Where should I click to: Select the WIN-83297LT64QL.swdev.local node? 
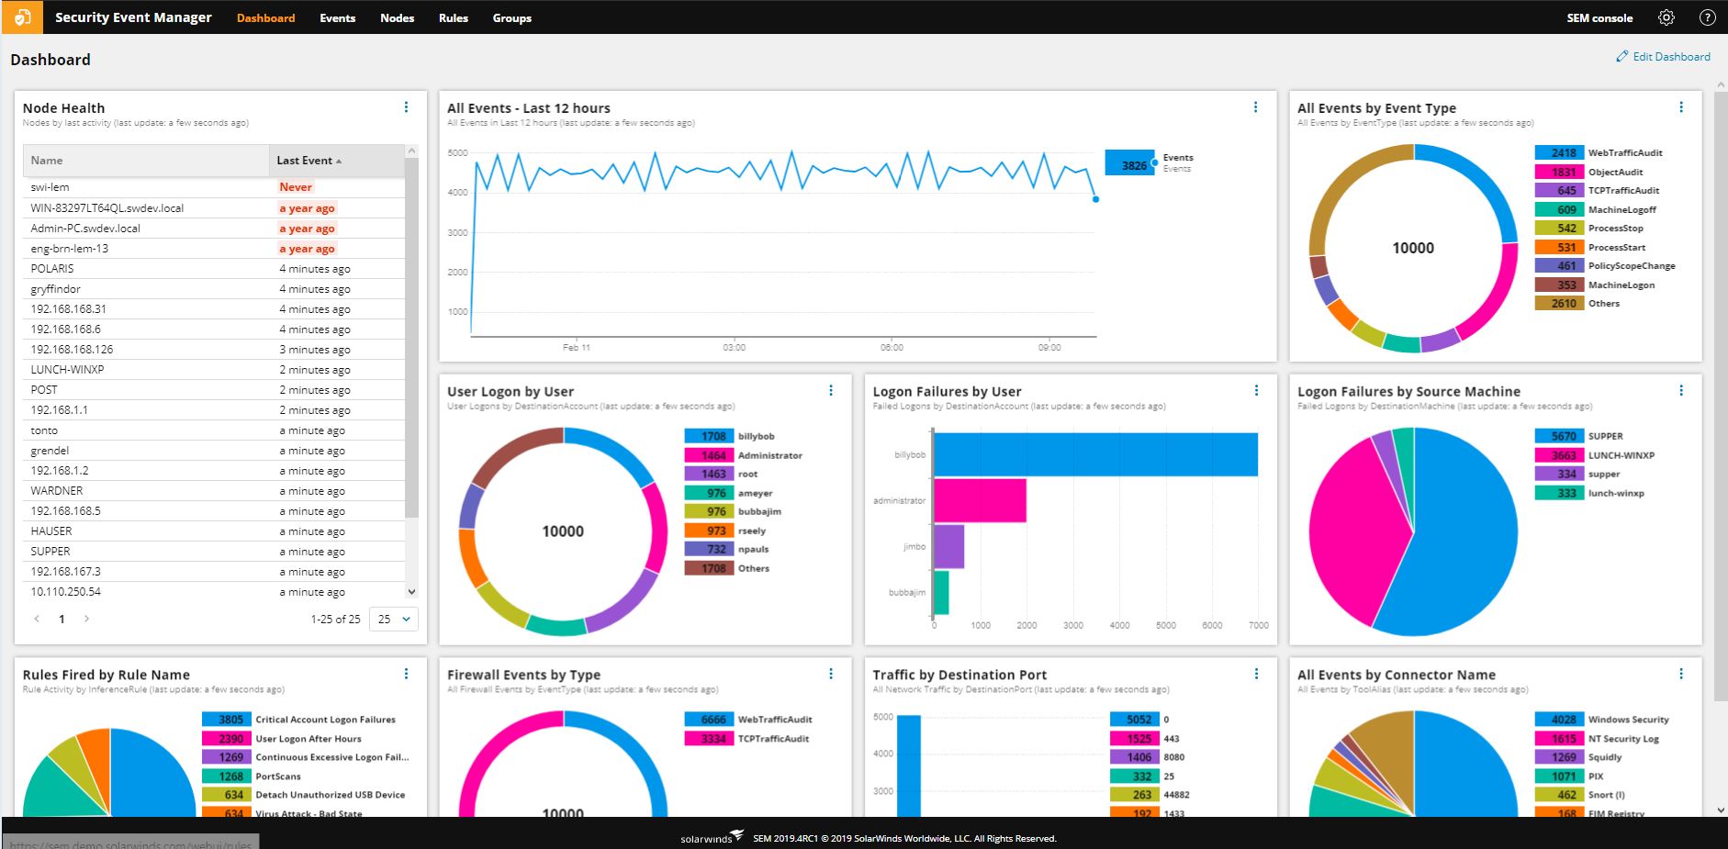click(214, 208)
